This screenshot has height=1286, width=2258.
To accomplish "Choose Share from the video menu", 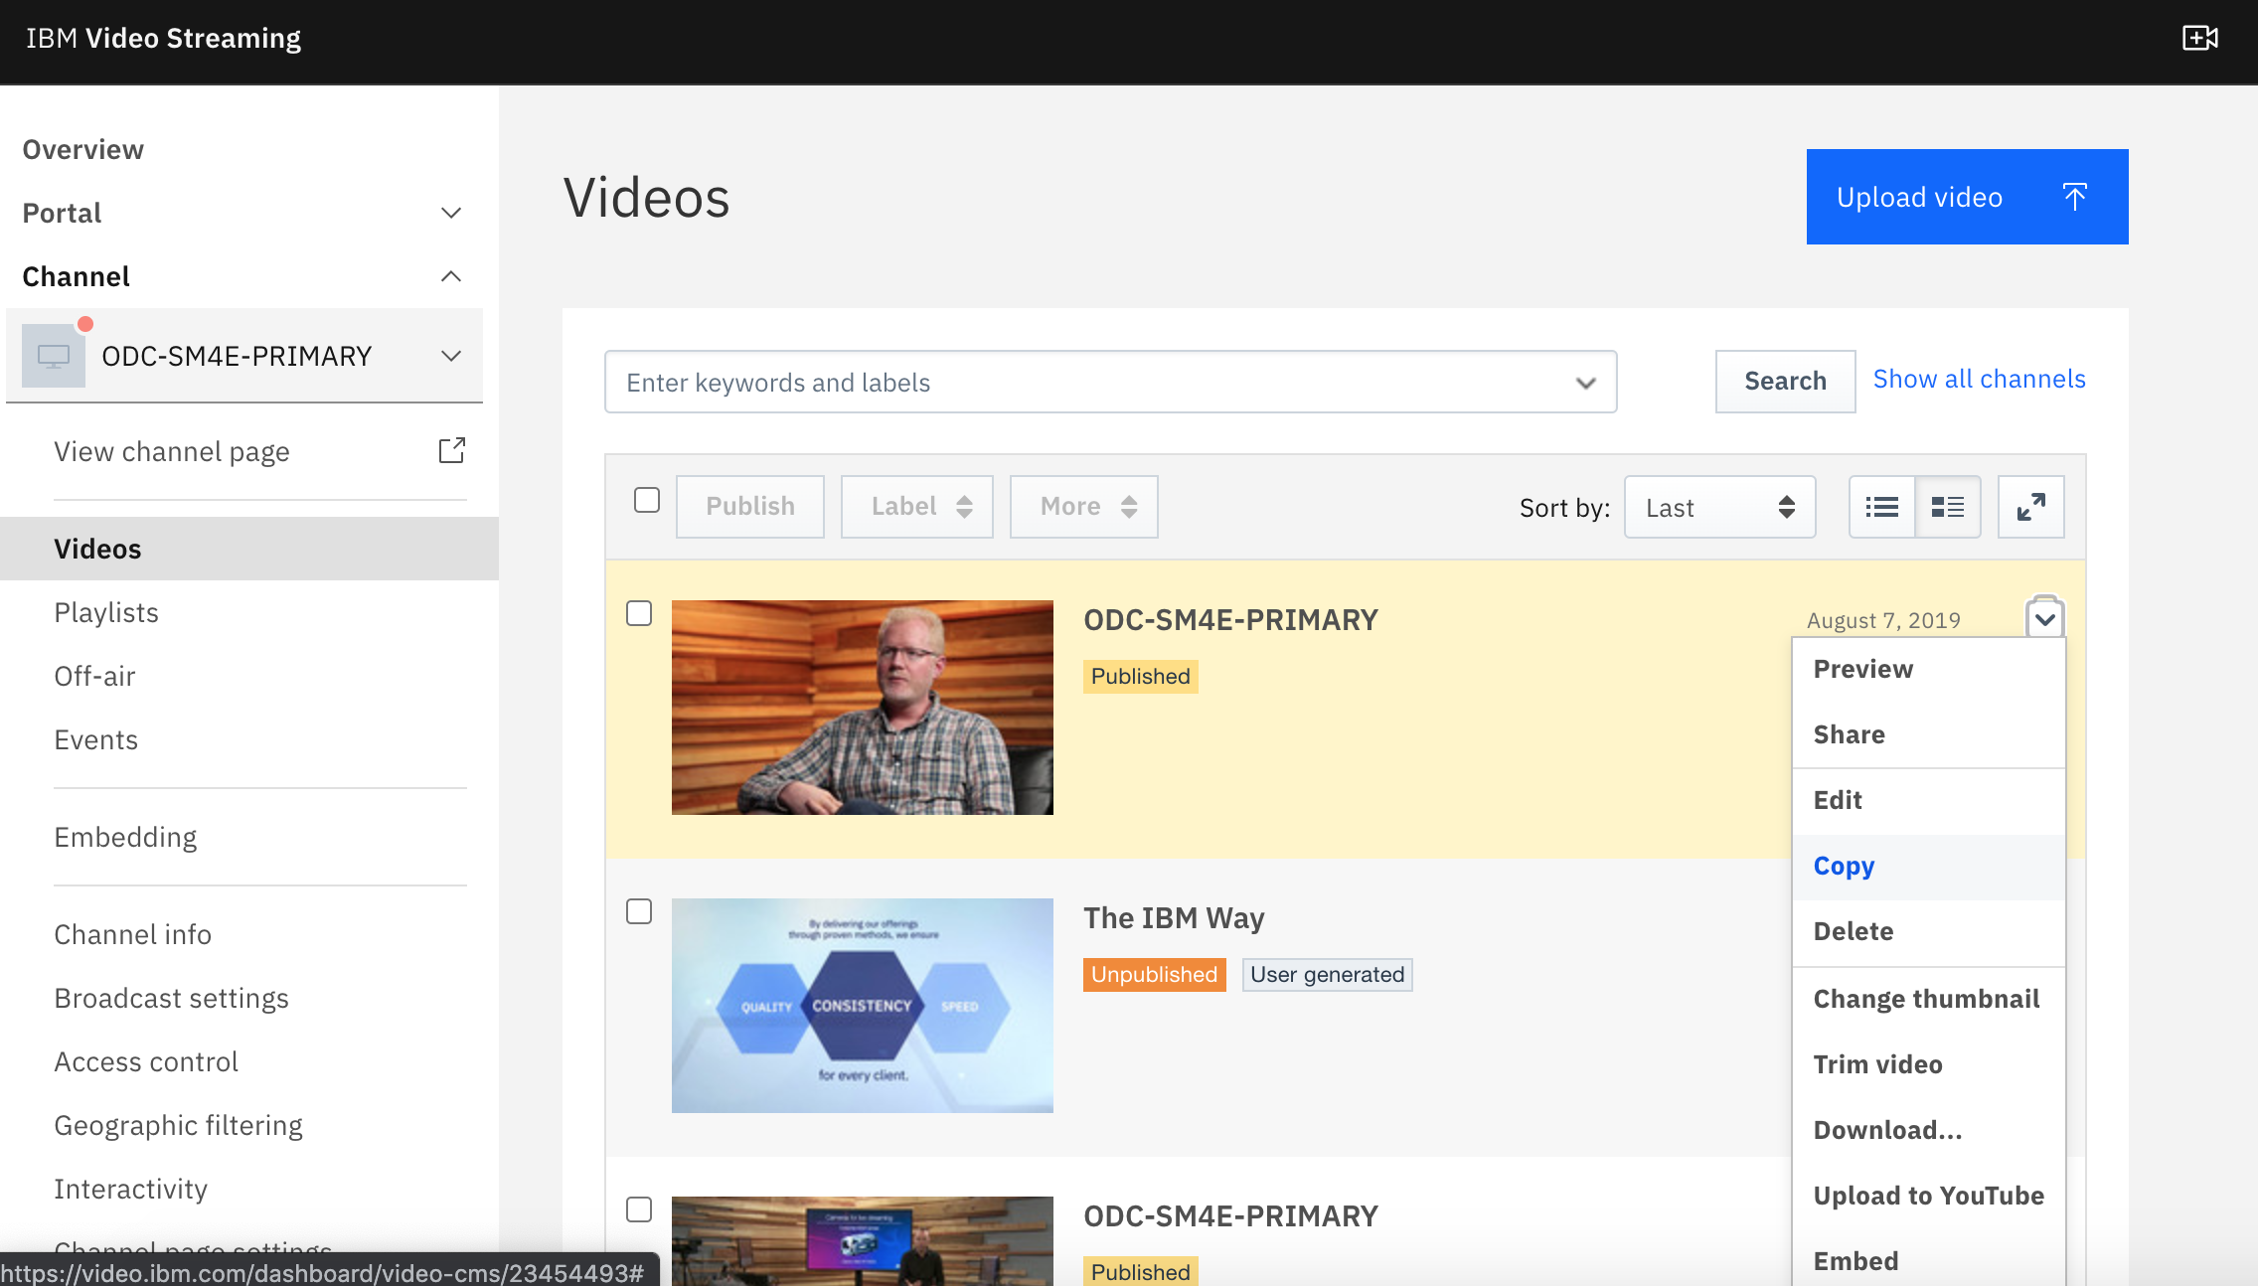I will click(1929, 734).
